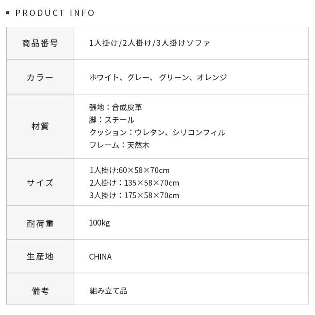Click the クッション：ウレタン、シリコンフィル line
The width and height of the screenshot is (315, 315).
pyautogui.click(x=157, y=133)
